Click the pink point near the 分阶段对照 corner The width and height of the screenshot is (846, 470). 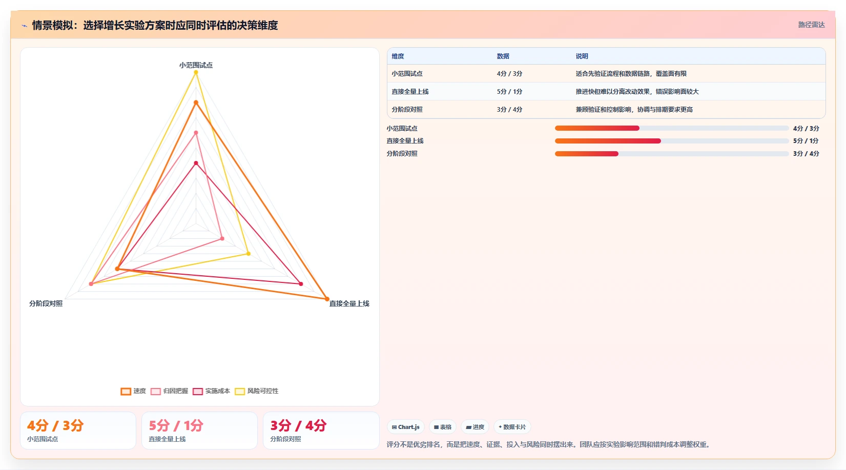pyautogui.click(x=91, y=284)
